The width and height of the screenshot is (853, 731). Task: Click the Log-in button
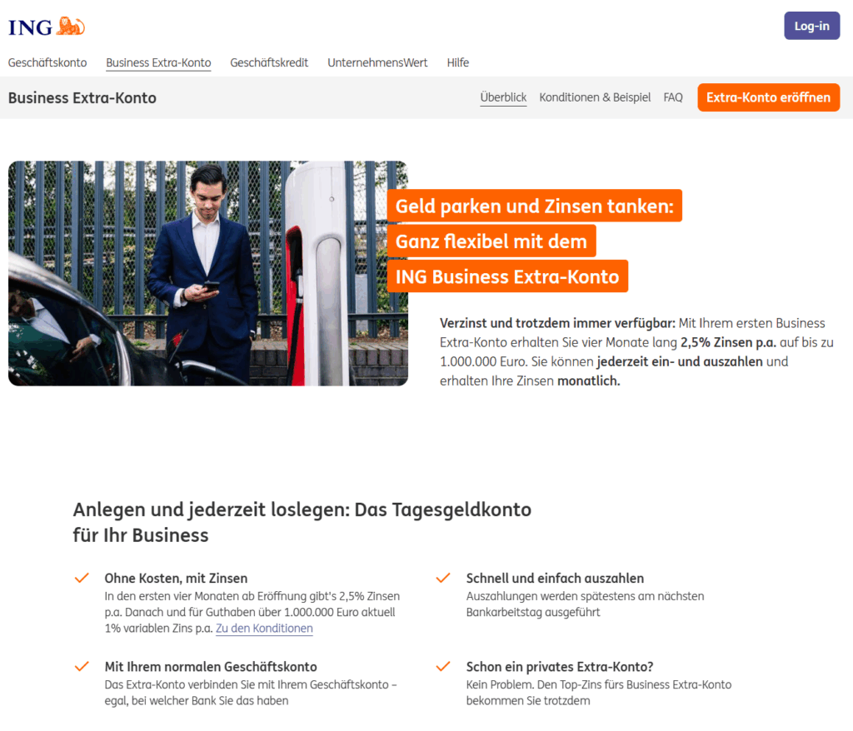pyautogui.click(x=811, y=26)
